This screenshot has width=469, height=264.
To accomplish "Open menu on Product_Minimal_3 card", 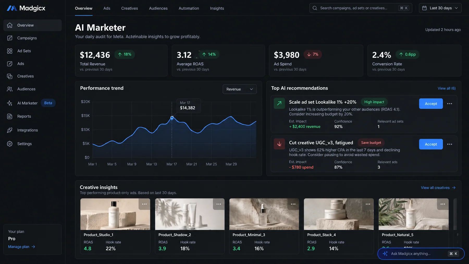I will click(x=293, y=204).
